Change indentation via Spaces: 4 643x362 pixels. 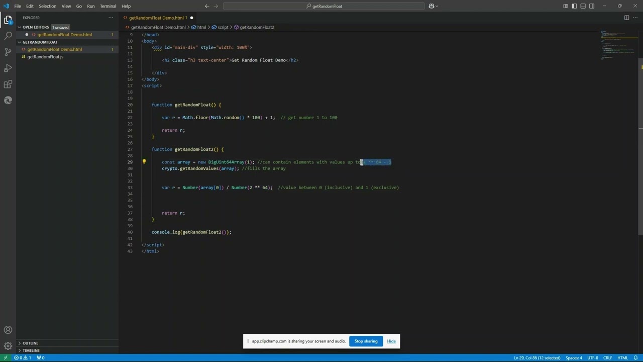[574, 358]
